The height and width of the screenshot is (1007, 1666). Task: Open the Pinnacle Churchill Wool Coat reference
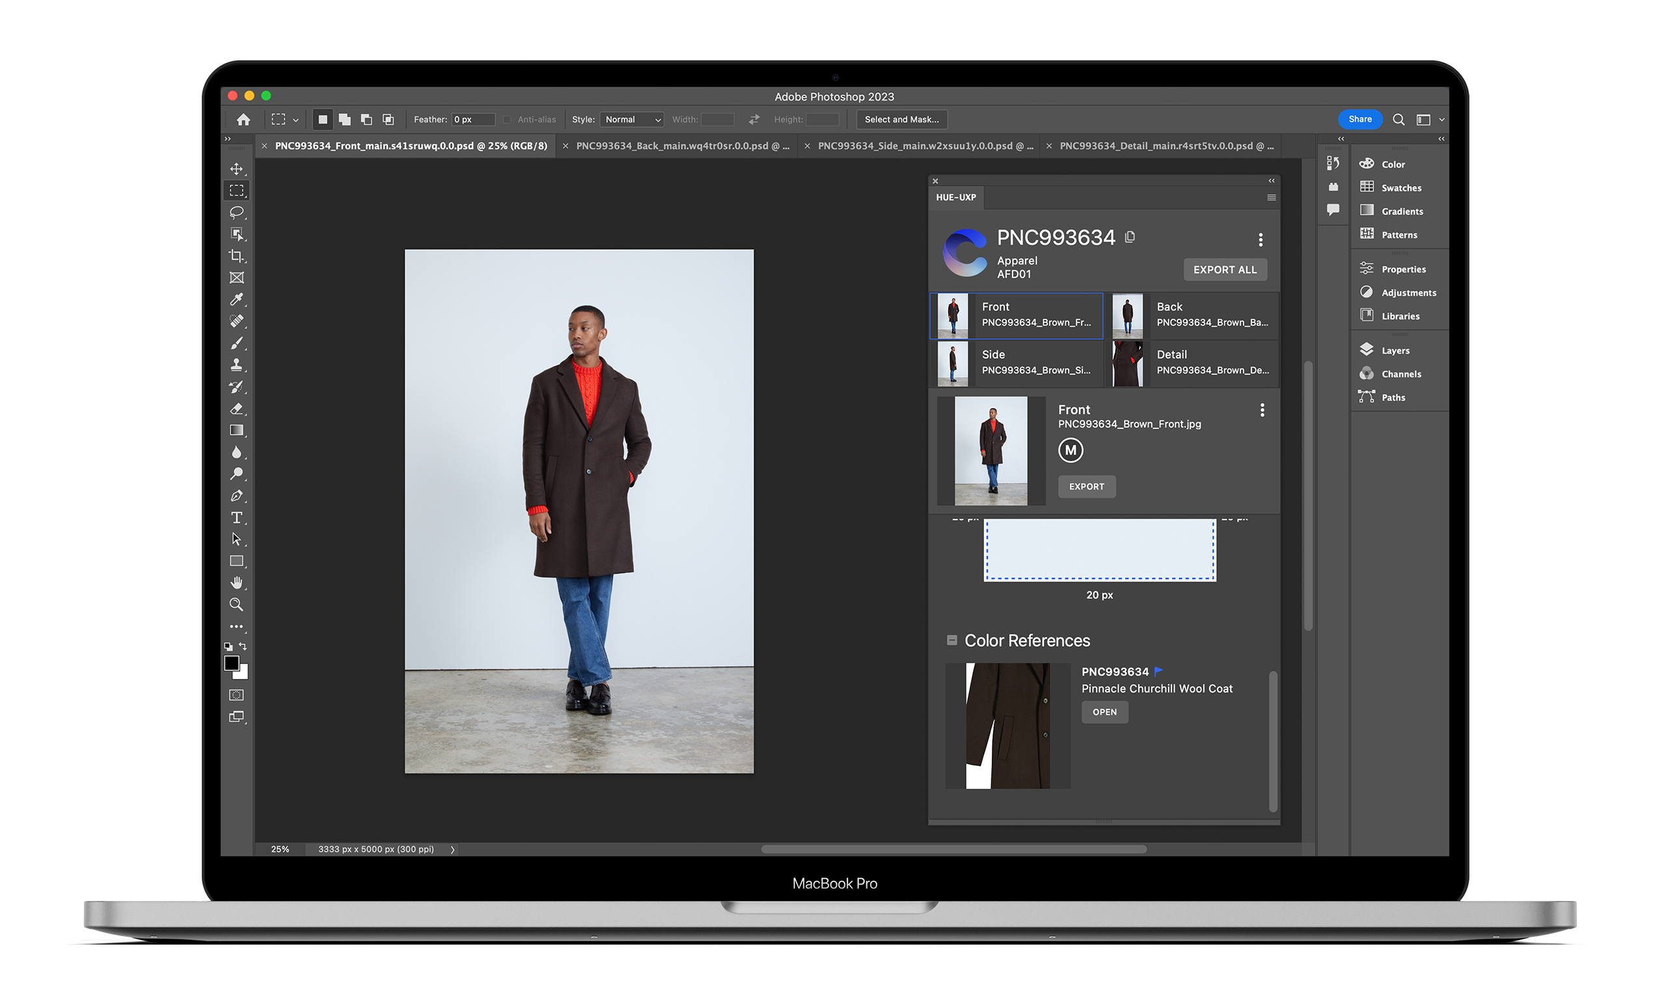click(1104, 711)
